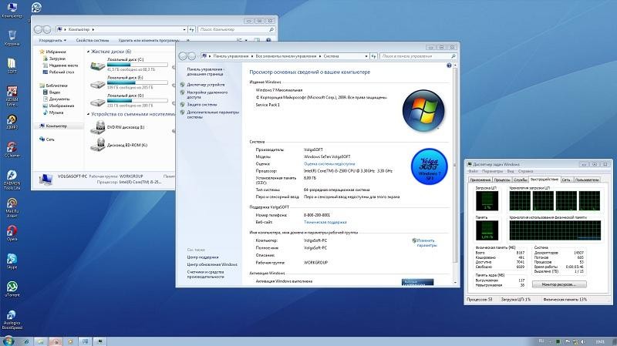Open Настройка удаленного доступа link

pos(207,95)
